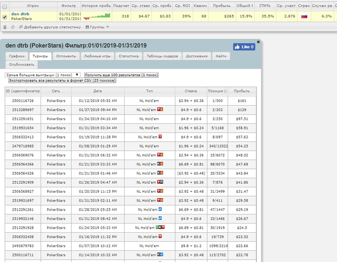Click the $97.51 profit cell
337x262 pixels.
pyautogui.click(x=242, y=119)
